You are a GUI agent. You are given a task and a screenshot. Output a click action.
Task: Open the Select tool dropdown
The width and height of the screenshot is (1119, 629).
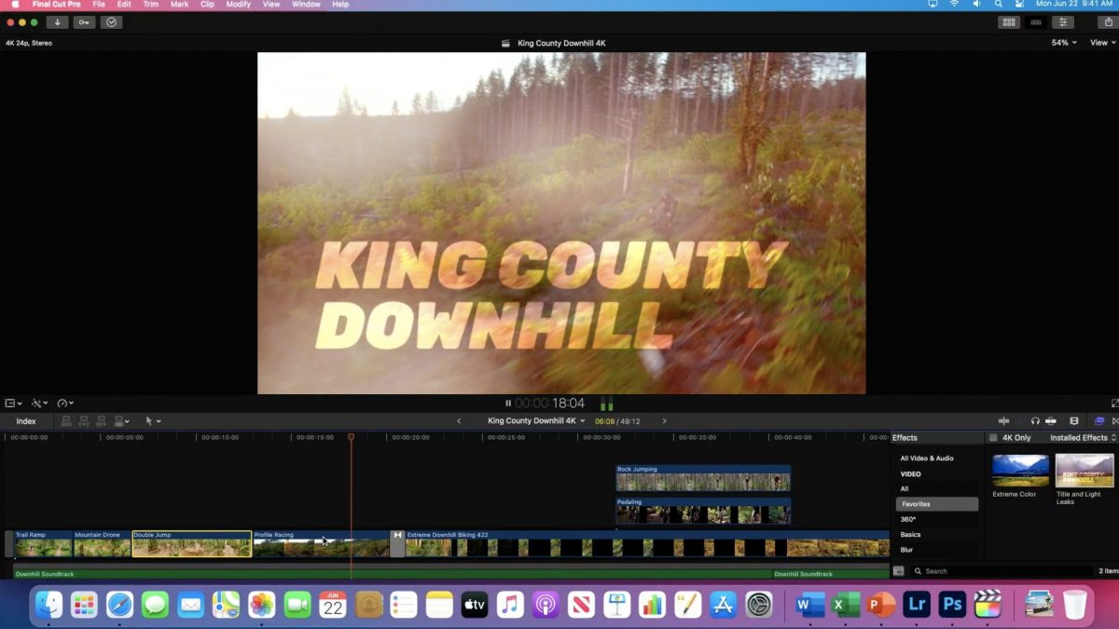(x=152, y=421)
